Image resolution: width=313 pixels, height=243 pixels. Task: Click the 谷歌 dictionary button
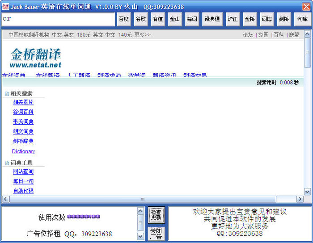[141, 19]
